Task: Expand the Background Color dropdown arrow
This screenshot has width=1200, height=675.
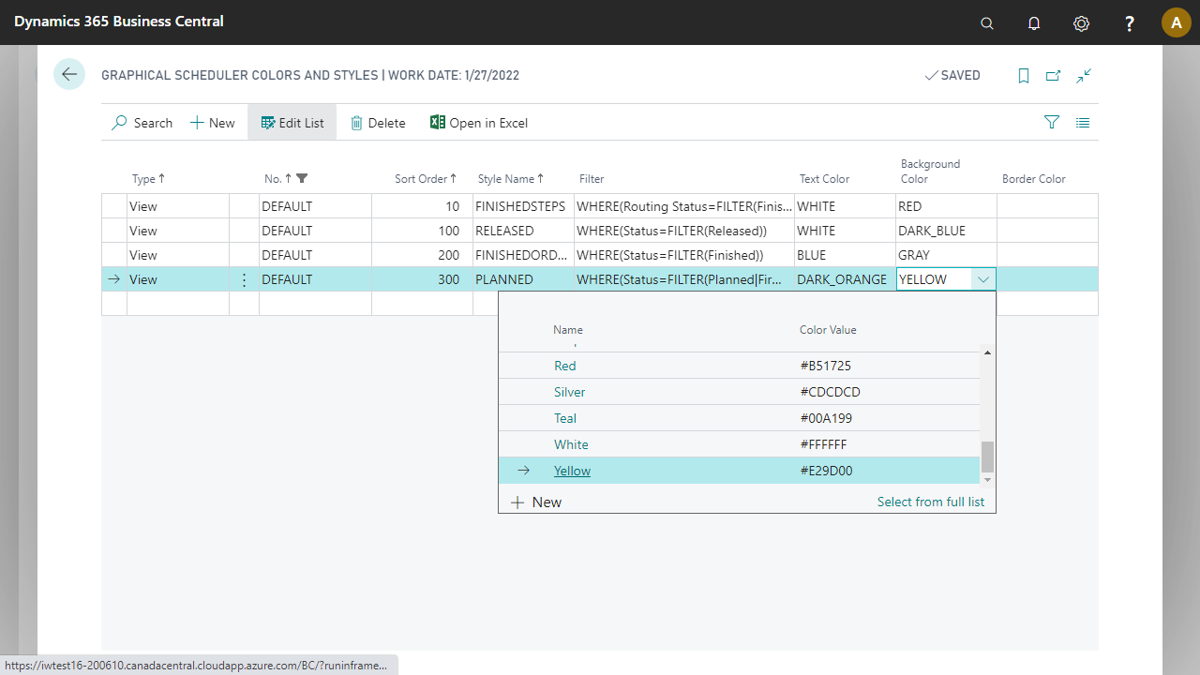Action: (x=982, y=279)
